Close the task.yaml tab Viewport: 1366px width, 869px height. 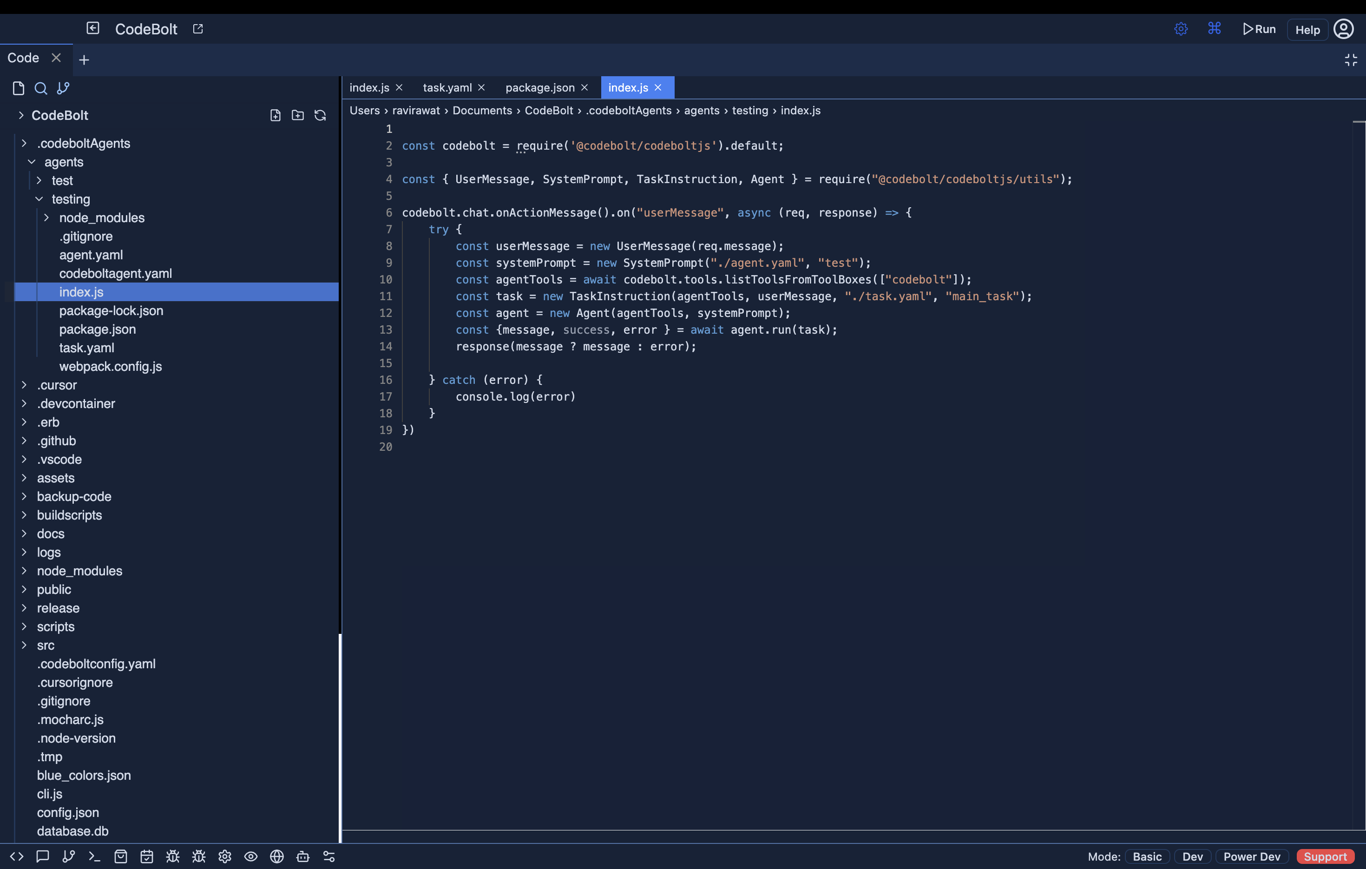click(482, 87)
